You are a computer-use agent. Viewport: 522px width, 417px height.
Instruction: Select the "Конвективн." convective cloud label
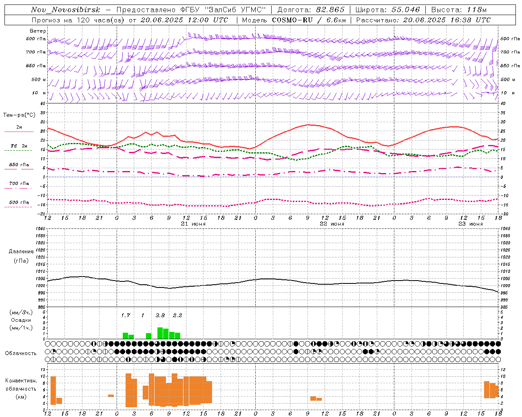tap(21, 381)
